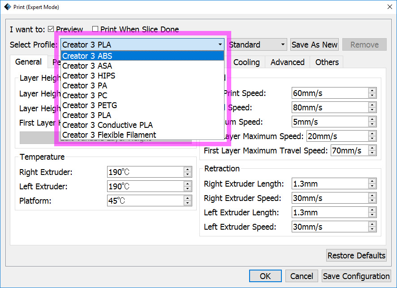Select the Creator 3 PA option
Viewport: 397px width, 288px height.
pos(142,85)
